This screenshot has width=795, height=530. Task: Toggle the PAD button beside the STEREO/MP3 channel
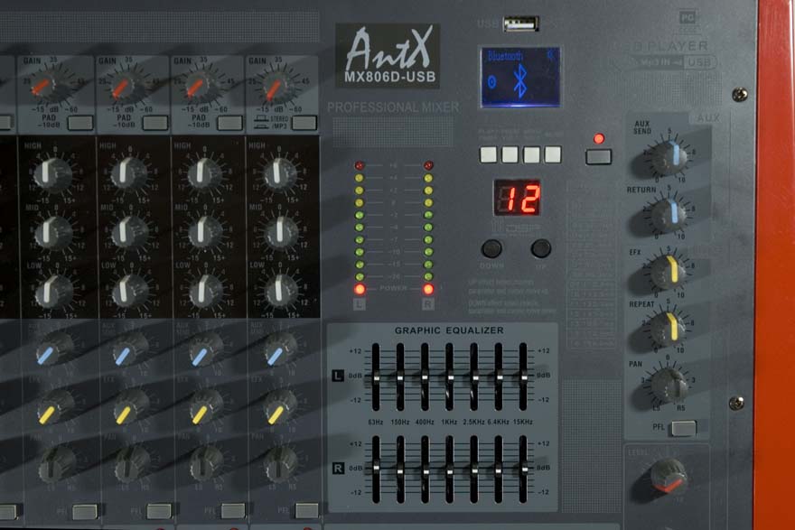[229, 123]
